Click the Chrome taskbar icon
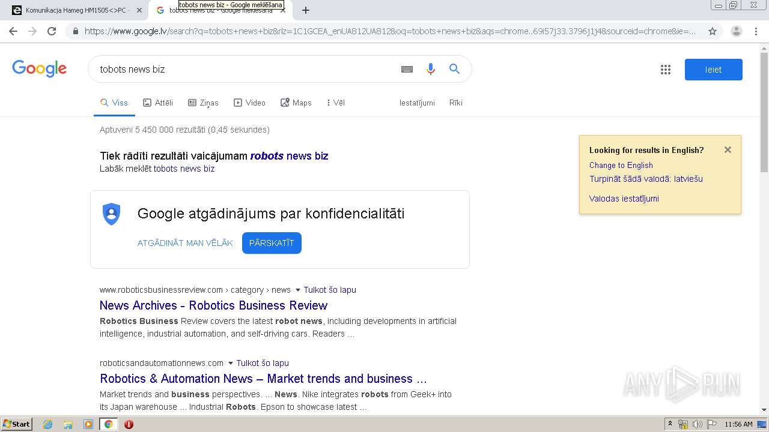Screen dimensions: 769x432 tap(108, 424)
